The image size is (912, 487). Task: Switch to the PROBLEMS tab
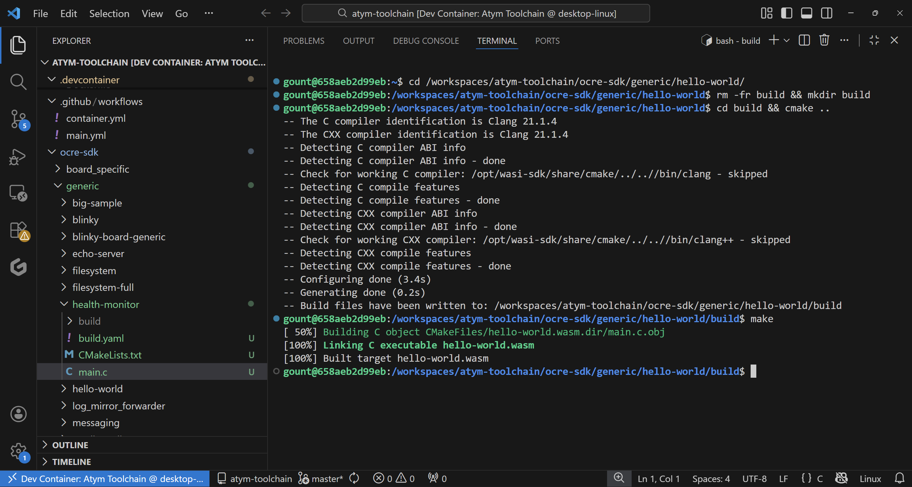pyautogui.click(x=304, y=41)
